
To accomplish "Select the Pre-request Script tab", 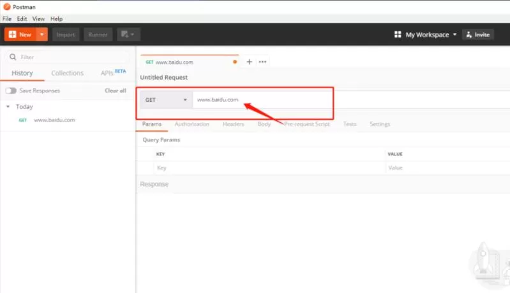I will coord(307,124).
